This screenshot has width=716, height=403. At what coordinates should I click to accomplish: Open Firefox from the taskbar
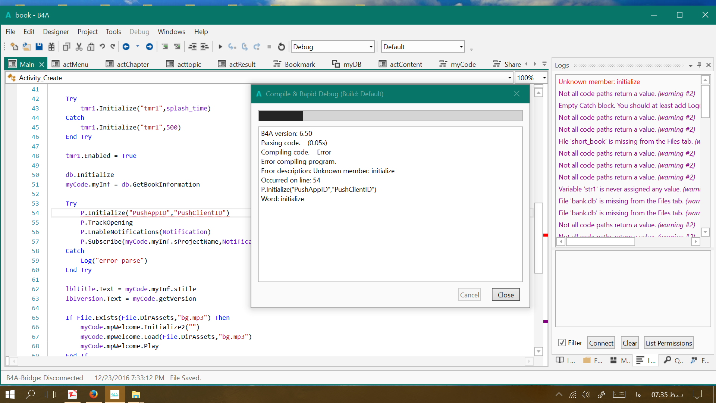93,394
